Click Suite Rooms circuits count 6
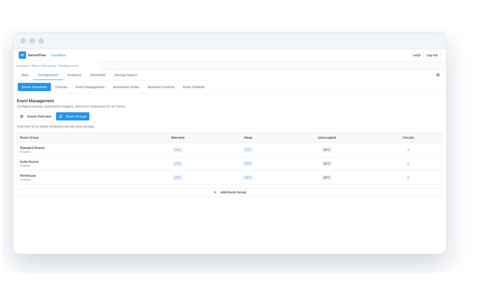Image resolution: width=482 pixels, height=301 pixels. pos(408,164)
